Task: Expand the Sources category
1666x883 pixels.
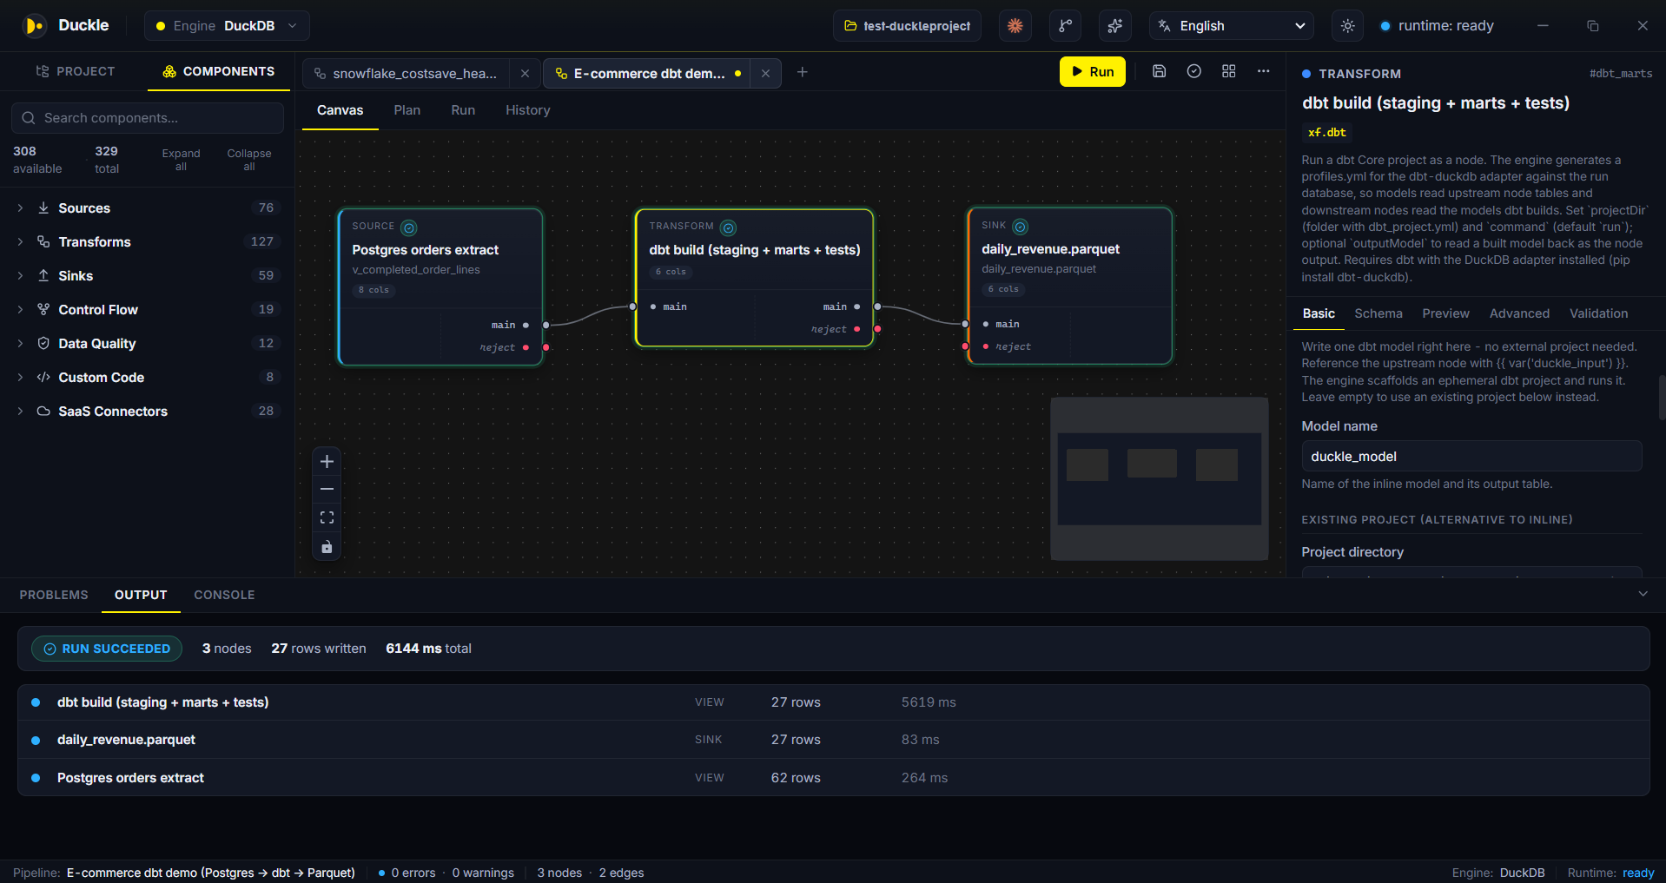Action: pyautogui.click(x=147, y=208)
